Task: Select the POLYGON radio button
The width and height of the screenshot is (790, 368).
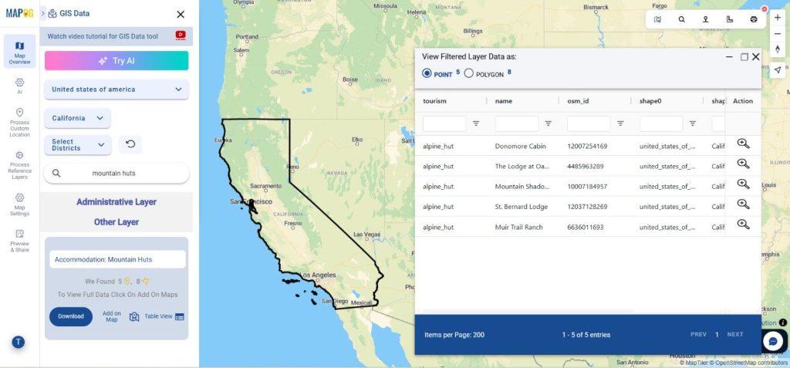Action: click(x=468, y=73)
